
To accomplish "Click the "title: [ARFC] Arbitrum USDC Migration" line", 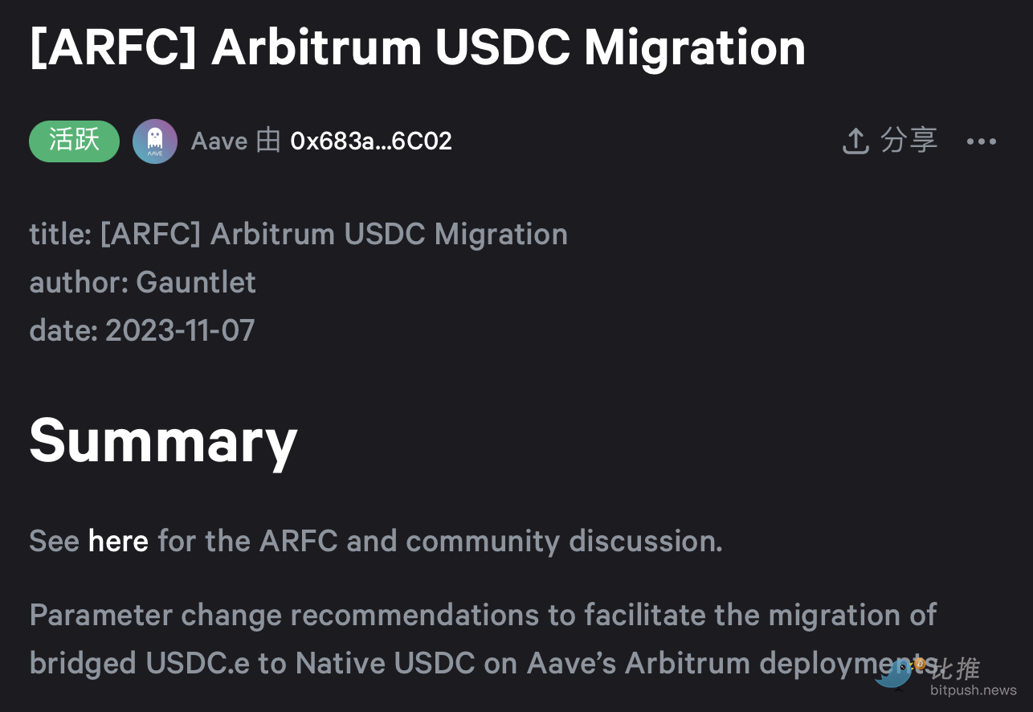I will tap(298, 234).
